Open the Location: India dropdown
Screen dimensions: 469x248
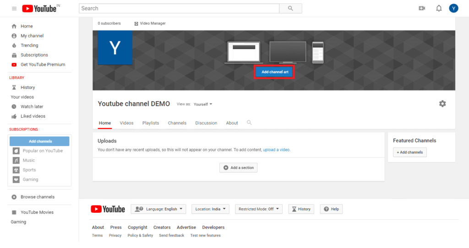pos(211,209)
